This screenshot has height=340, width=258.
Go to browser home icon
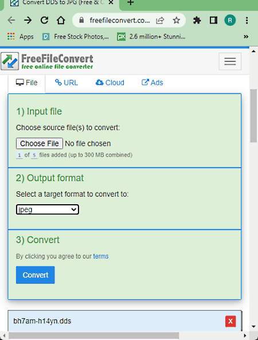point(61,20)
